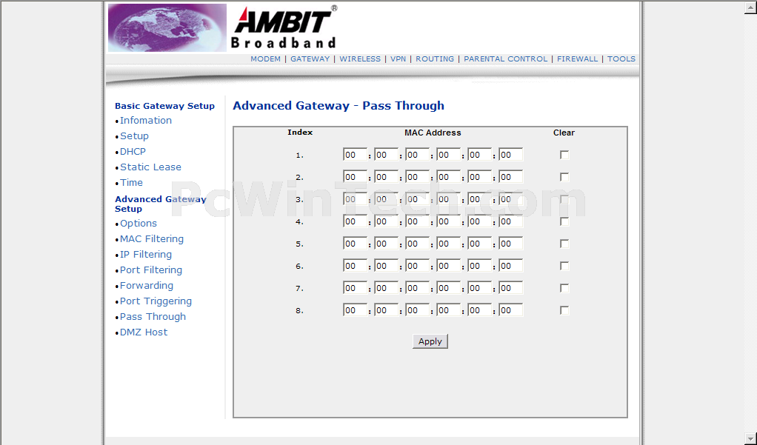Tick the Clear checkbox for index 2
The width and height of the screenshot is (757, 445).
564,177
